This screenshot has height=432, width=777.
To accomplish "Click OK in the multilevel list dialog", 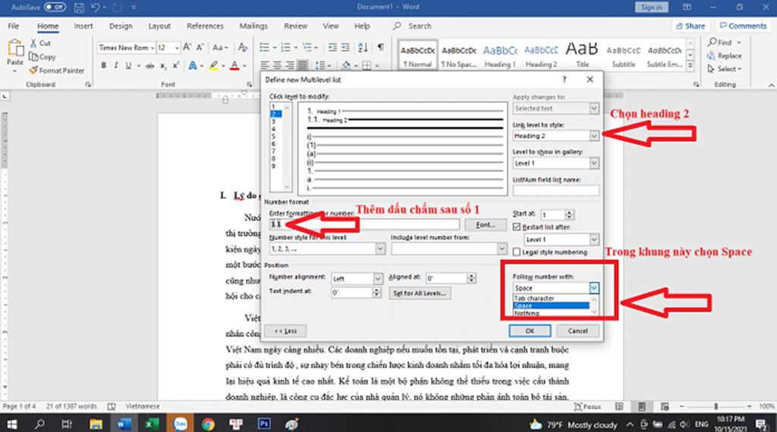I will 530,330.
